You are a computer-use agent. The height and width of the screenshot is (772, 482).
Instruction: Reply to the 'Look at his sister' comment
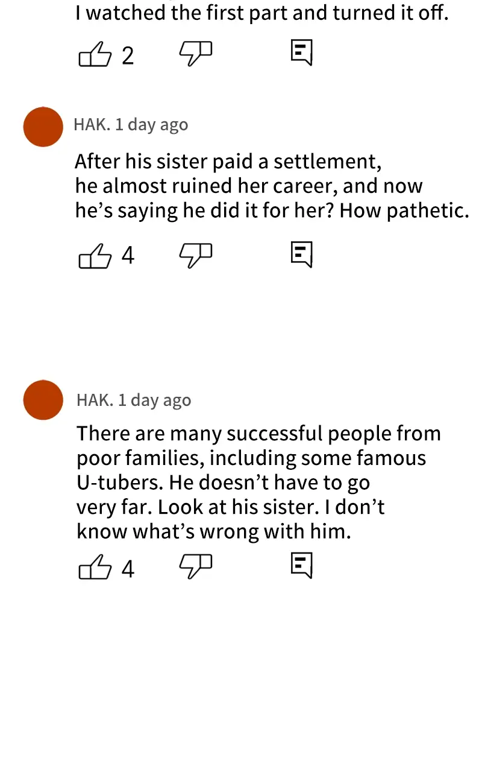[x=301, y=565]
